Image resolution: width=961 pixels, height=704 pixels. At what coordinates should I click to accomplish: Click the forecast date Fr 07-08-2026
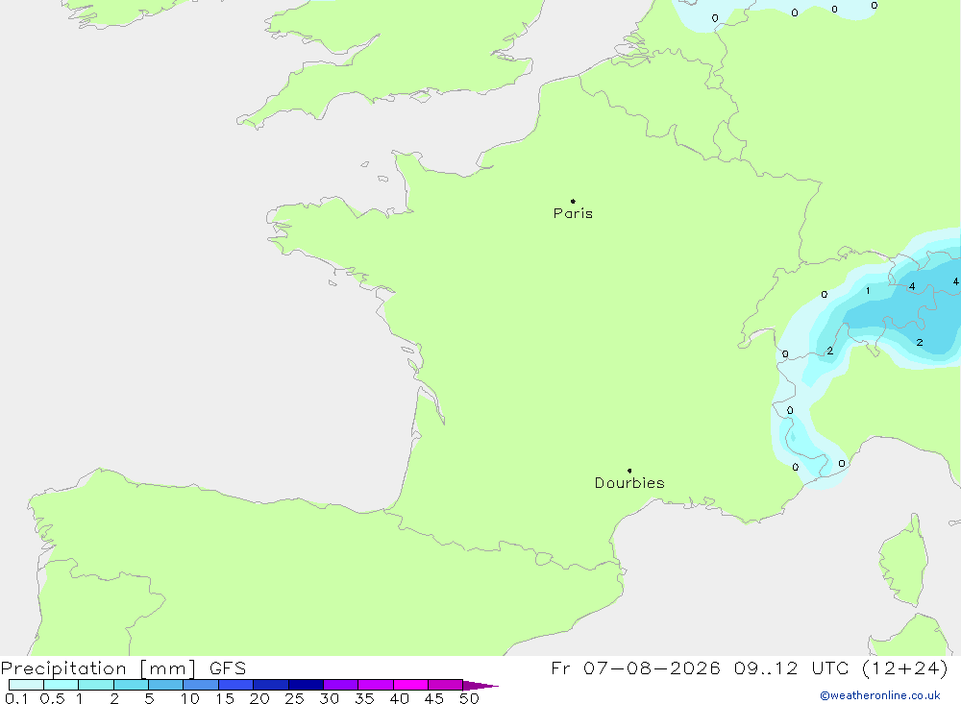tap(635, 668)
